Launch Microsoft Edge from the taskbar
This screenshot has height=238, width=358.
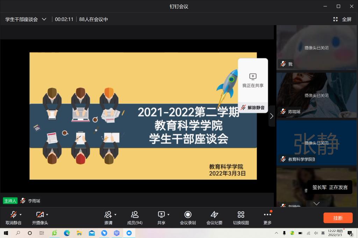[x=67, y=233]
